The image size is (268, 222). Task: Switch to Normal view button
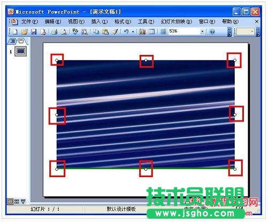click(10, 202)
